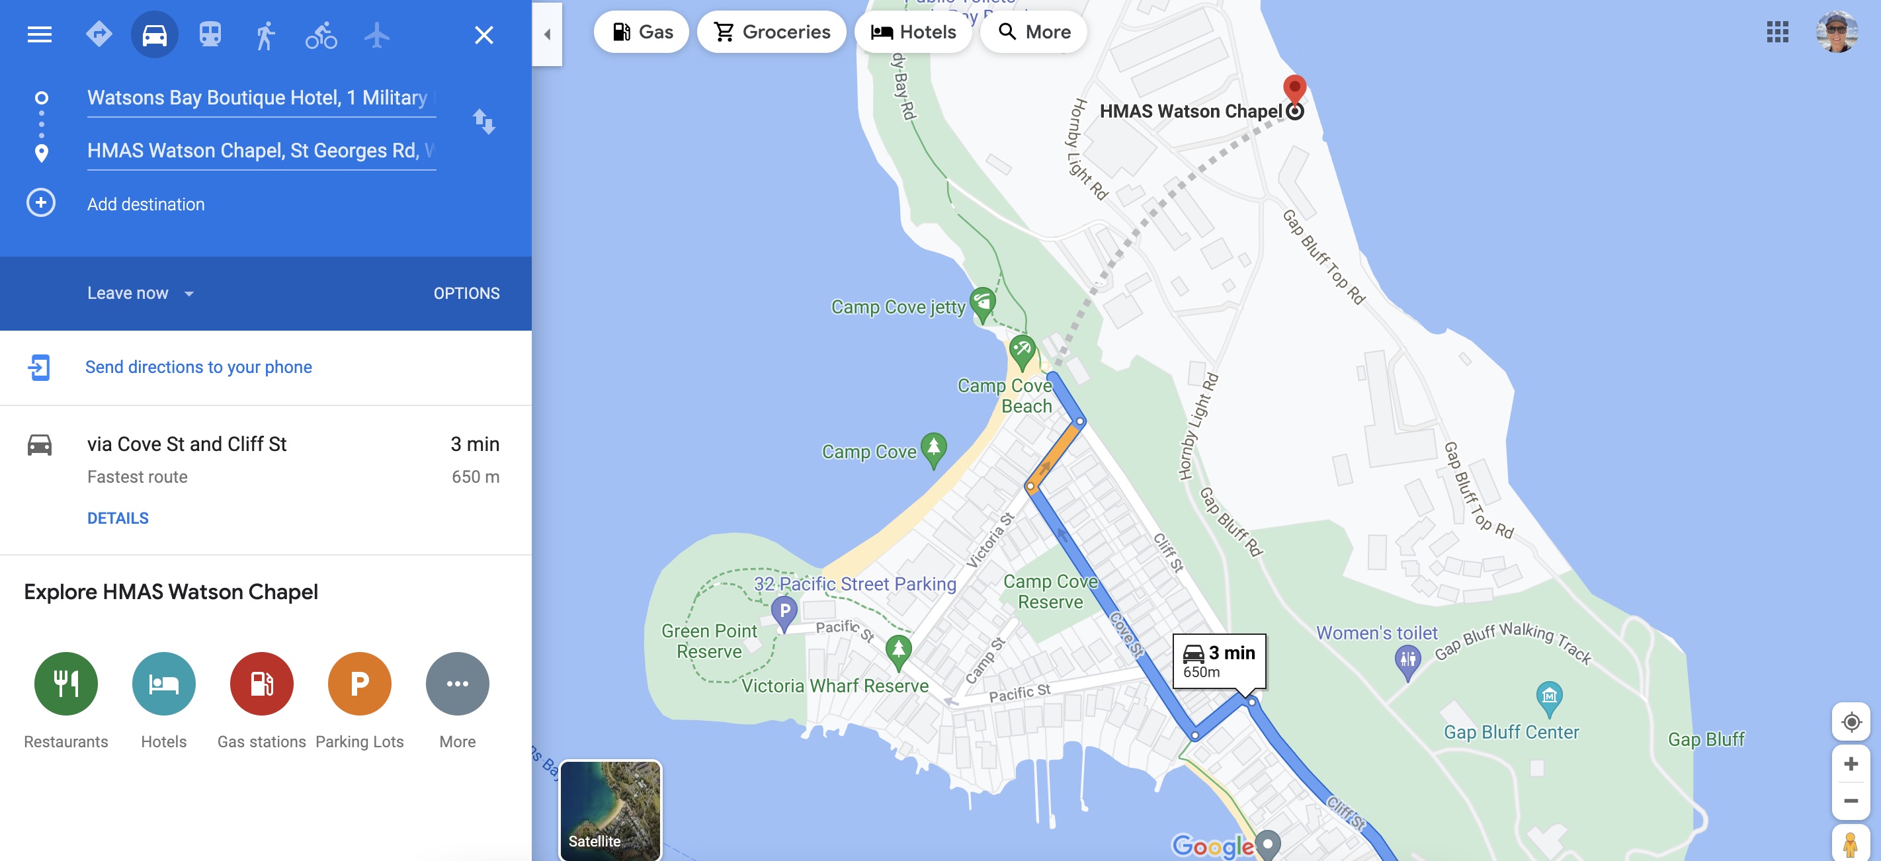Activate driving mode car icon
Screen dimensions: 1881x861
pyautogui.click(x=154, y=34)
